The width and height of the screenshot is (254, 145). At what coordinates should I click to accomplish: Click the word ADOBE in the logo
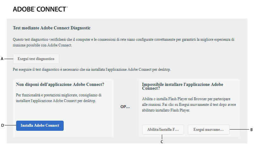pyautogui.click(x=24, y=9)
